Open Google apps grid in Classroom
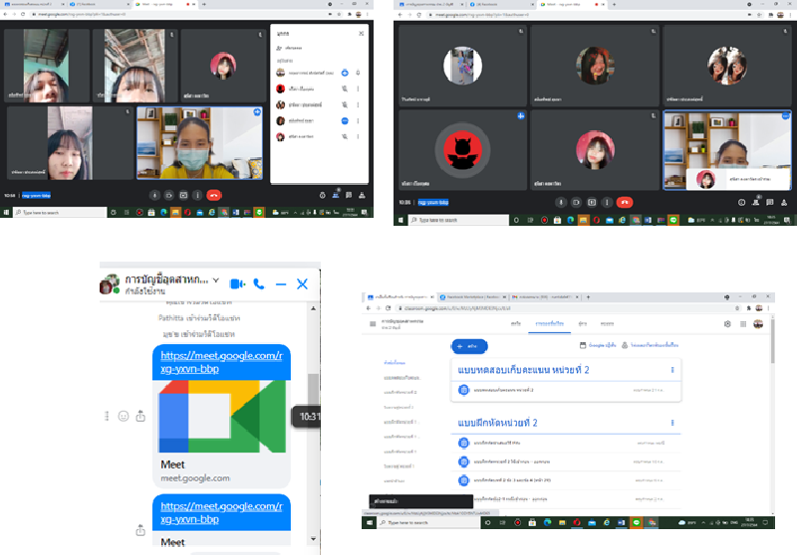The height and width of the screenshot is (555, 797). 742,323
